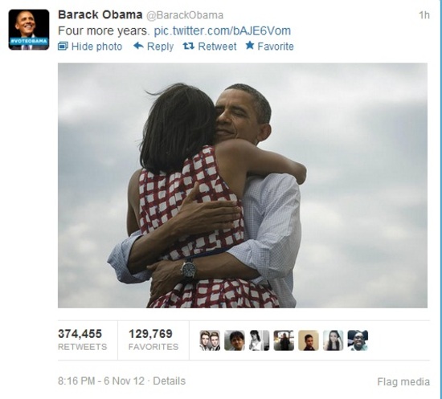
Task: View the 129,769 favorites list
Action: tap(153, 340)
